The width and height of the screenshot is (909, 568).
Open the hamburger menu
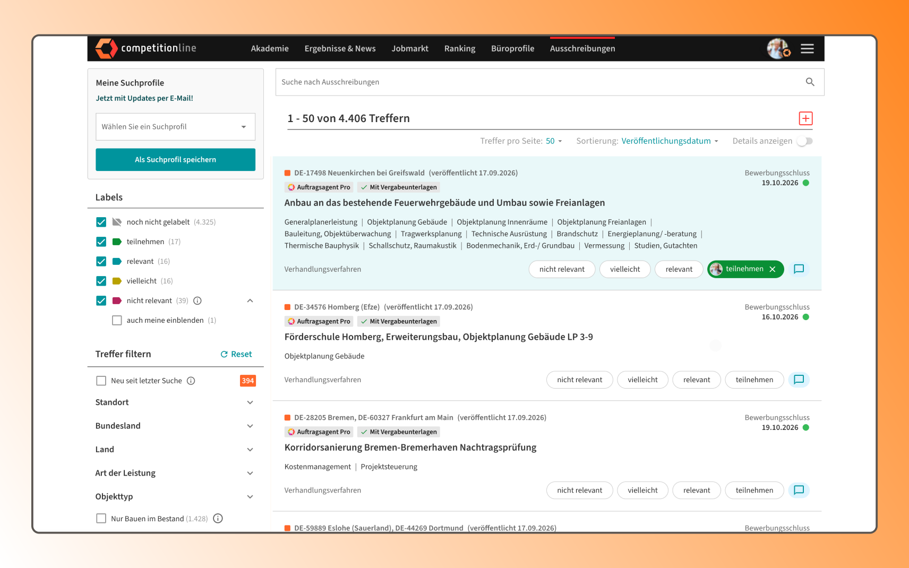[807, 49]
